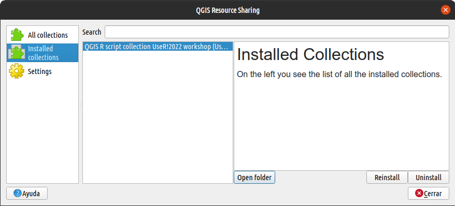Click the yellow gear Settings icon
The width and height of the screenshot is (455, 206).
[17, 71]
